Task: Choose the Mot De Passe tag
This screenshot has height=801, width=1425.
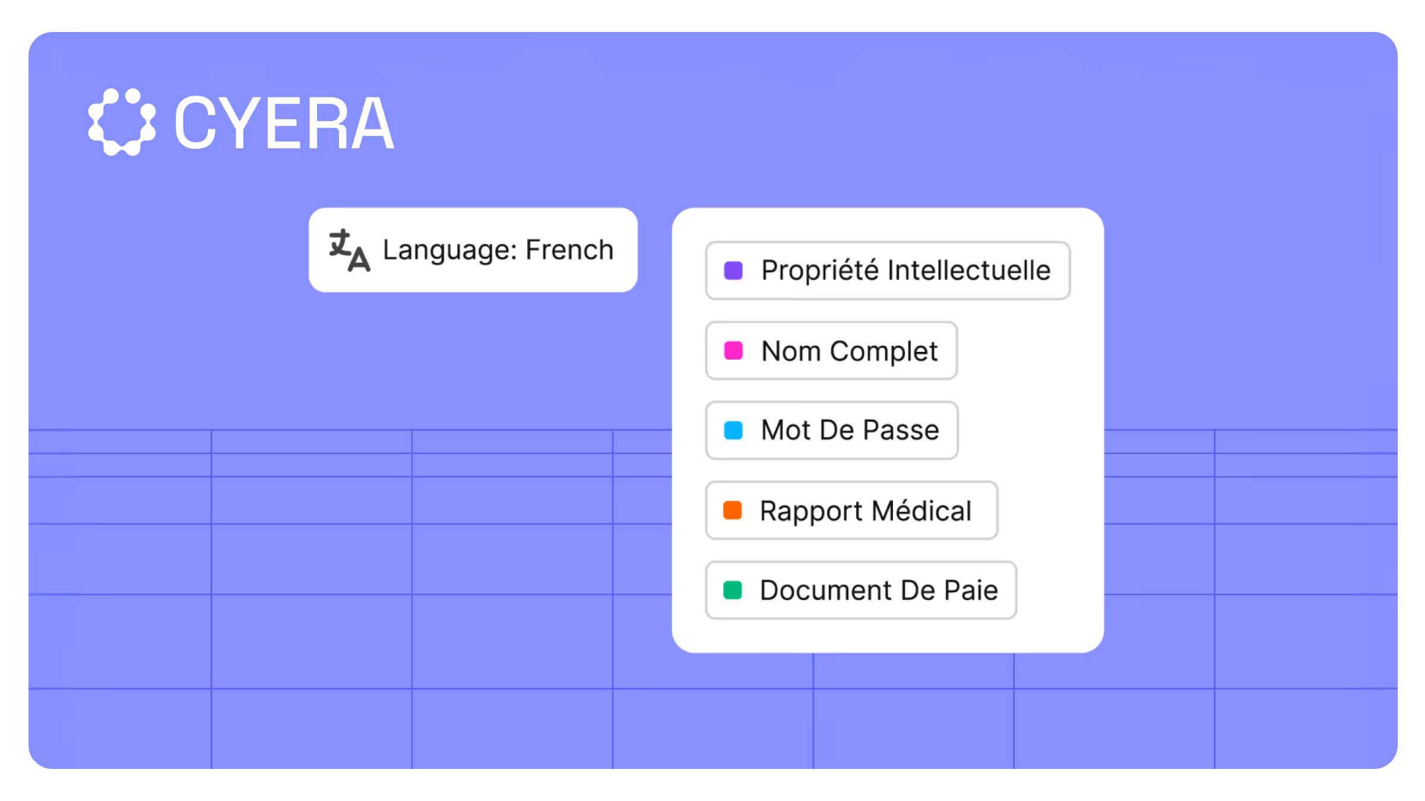Action: click(x=831, y=430)
